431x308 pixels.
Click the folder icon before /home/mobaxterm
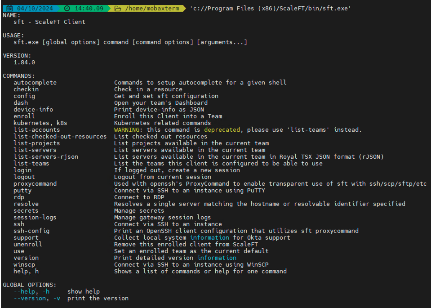click(x=118, y=9)
